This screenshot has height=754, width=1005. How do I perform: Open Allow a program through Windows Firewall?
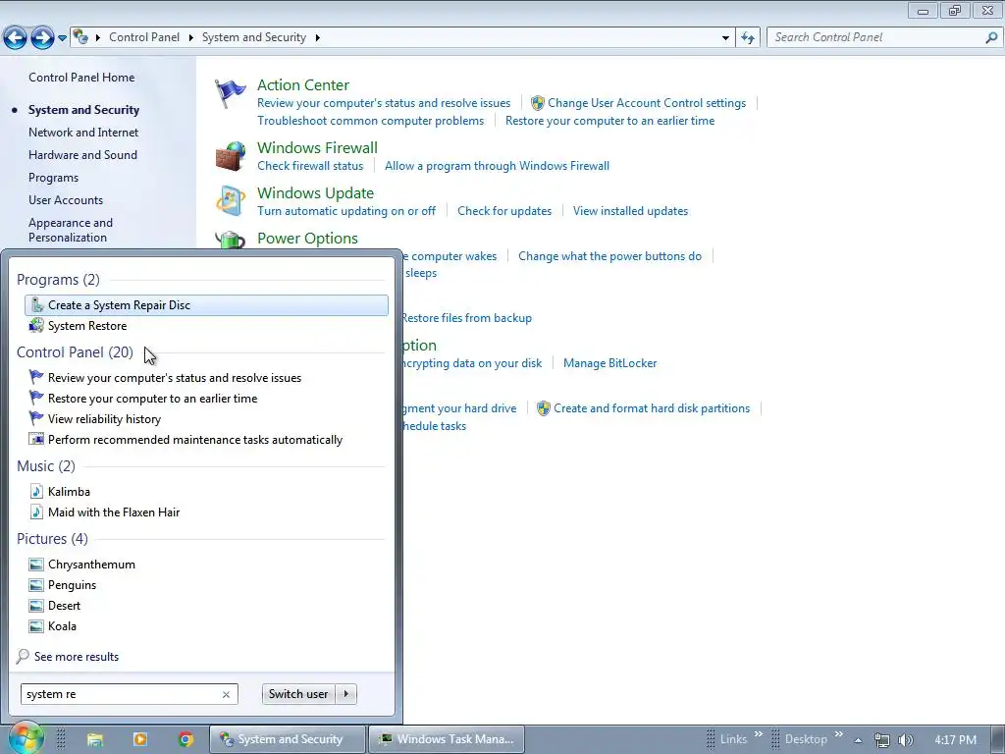coord(497,166)
